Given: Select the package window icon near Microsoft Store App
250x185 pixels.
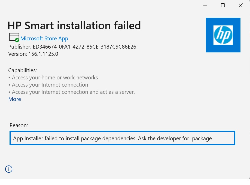Looking at the screenshot, I should (14, 37).
